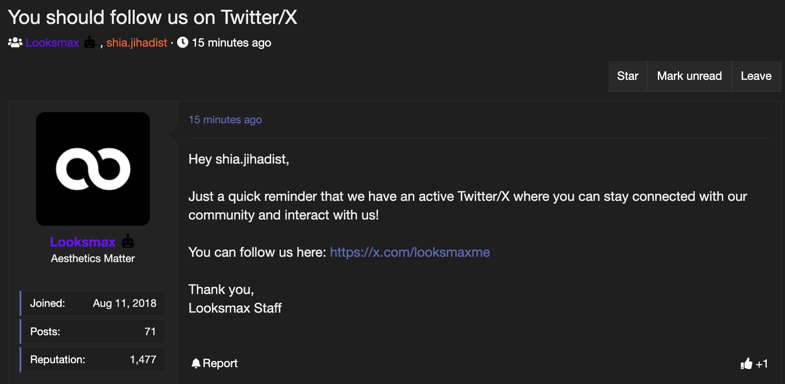785x384 pixels.
Task: Click the bell icon next to Report
Action: point(196,363)
